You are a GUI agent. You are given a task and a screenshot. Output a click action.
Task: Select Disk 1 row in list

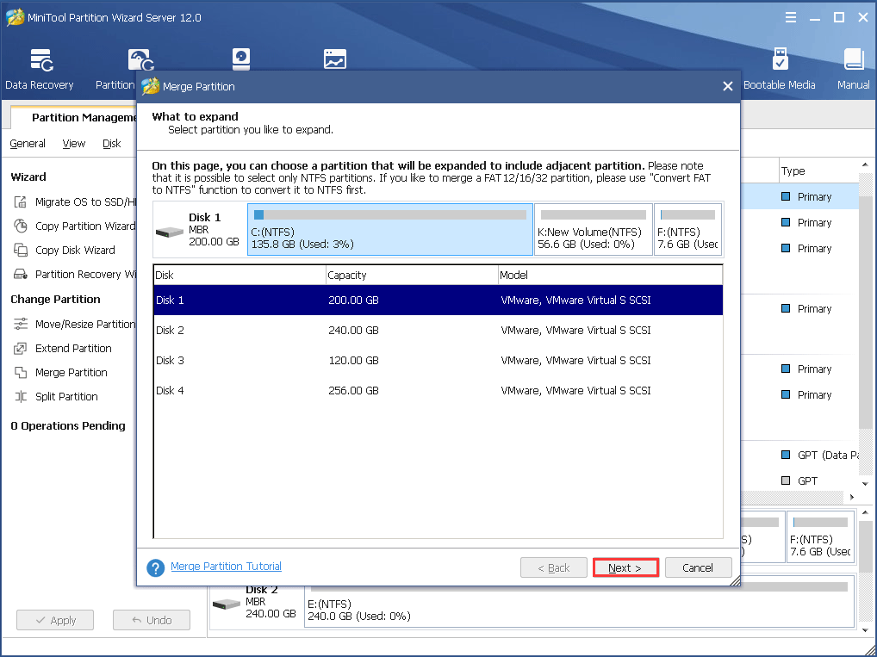pos(438,301)
